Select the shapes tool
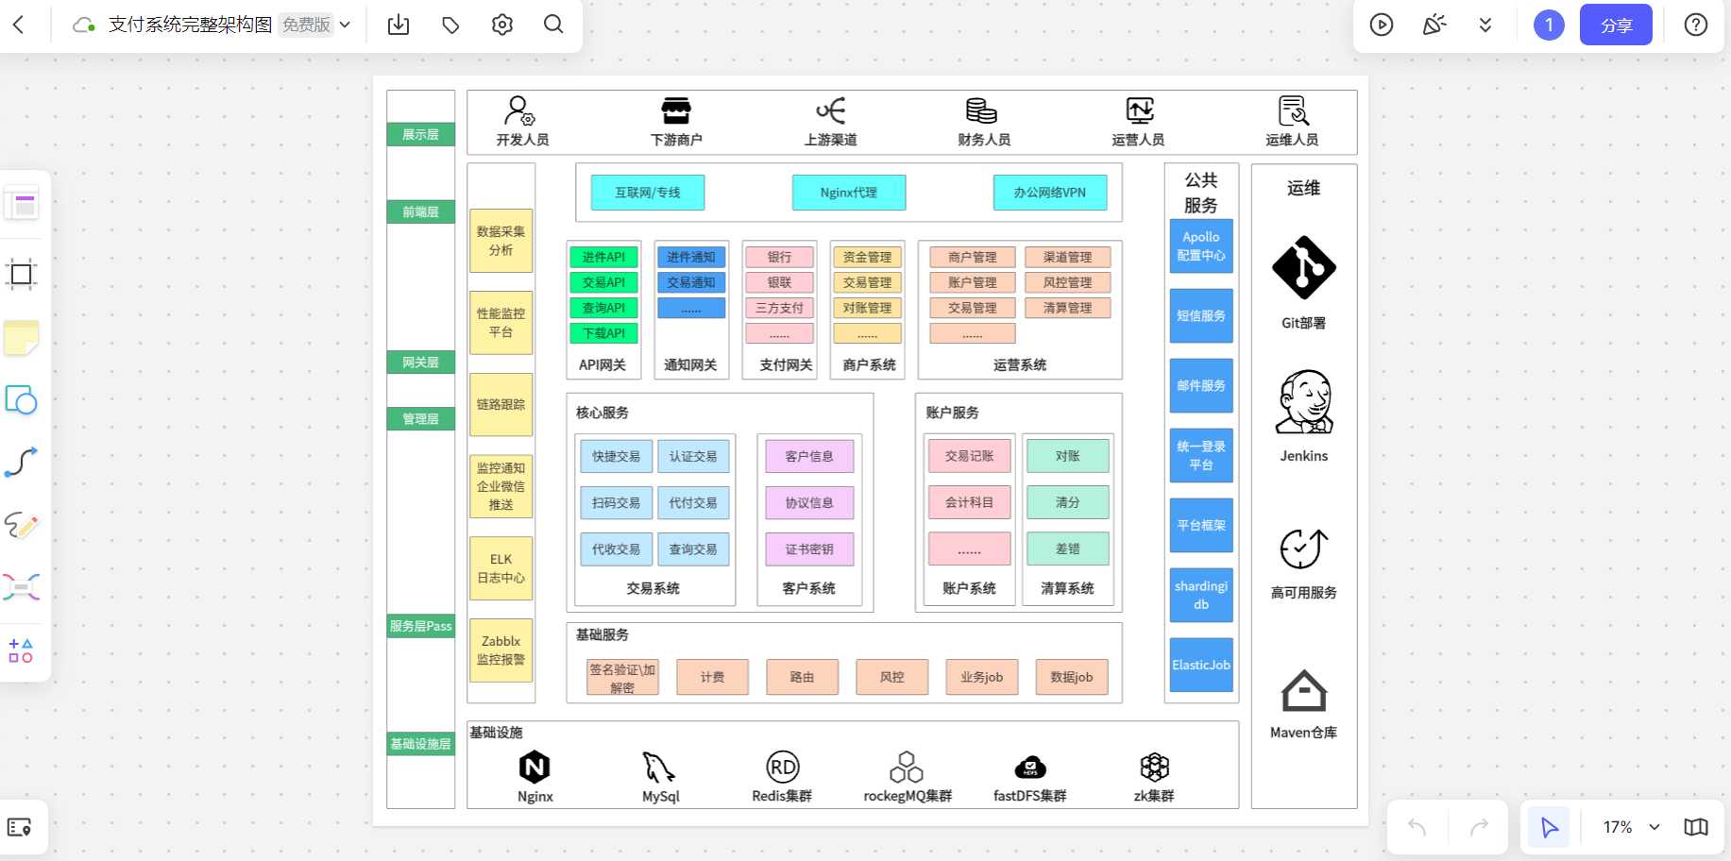Image resolution: width=1731 pixels, height=861 pixels. click(21, 400)
